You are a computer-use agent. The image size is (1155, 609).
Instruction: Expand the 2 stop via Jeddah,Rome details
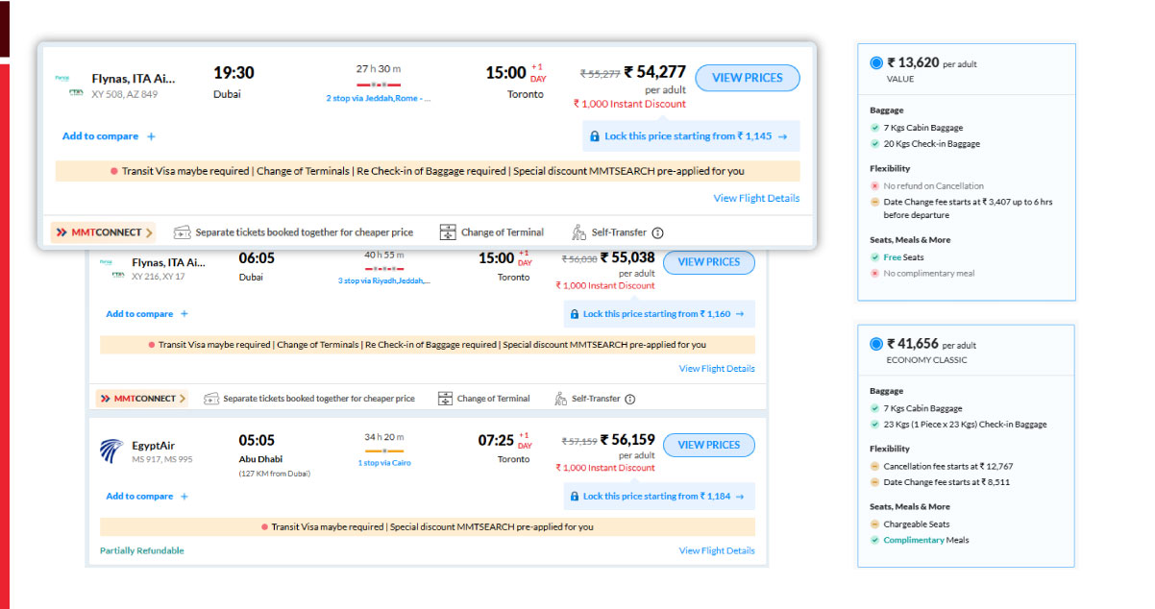[379, 98]
